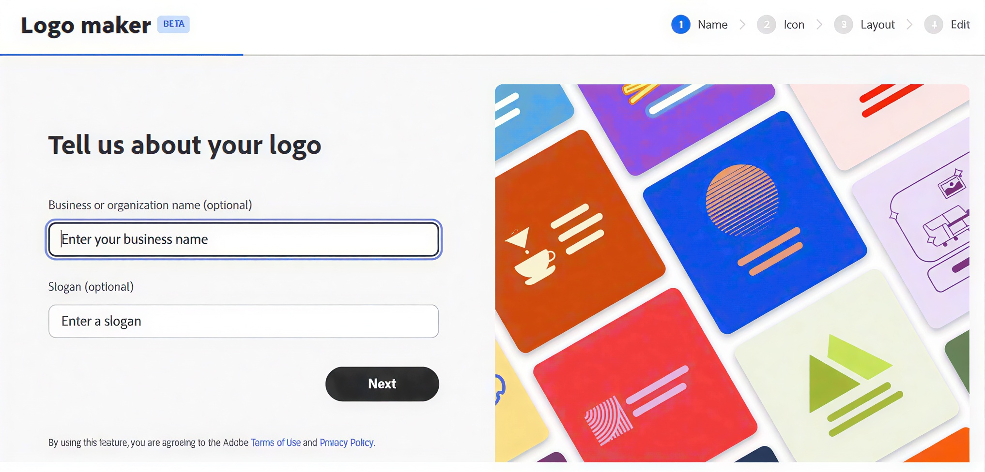Select the Icon step label

794,25
